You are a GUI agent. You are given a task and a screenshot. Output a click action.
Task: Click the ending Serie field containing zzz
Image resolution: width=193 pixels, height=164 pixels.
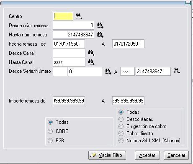click(128, 72)
